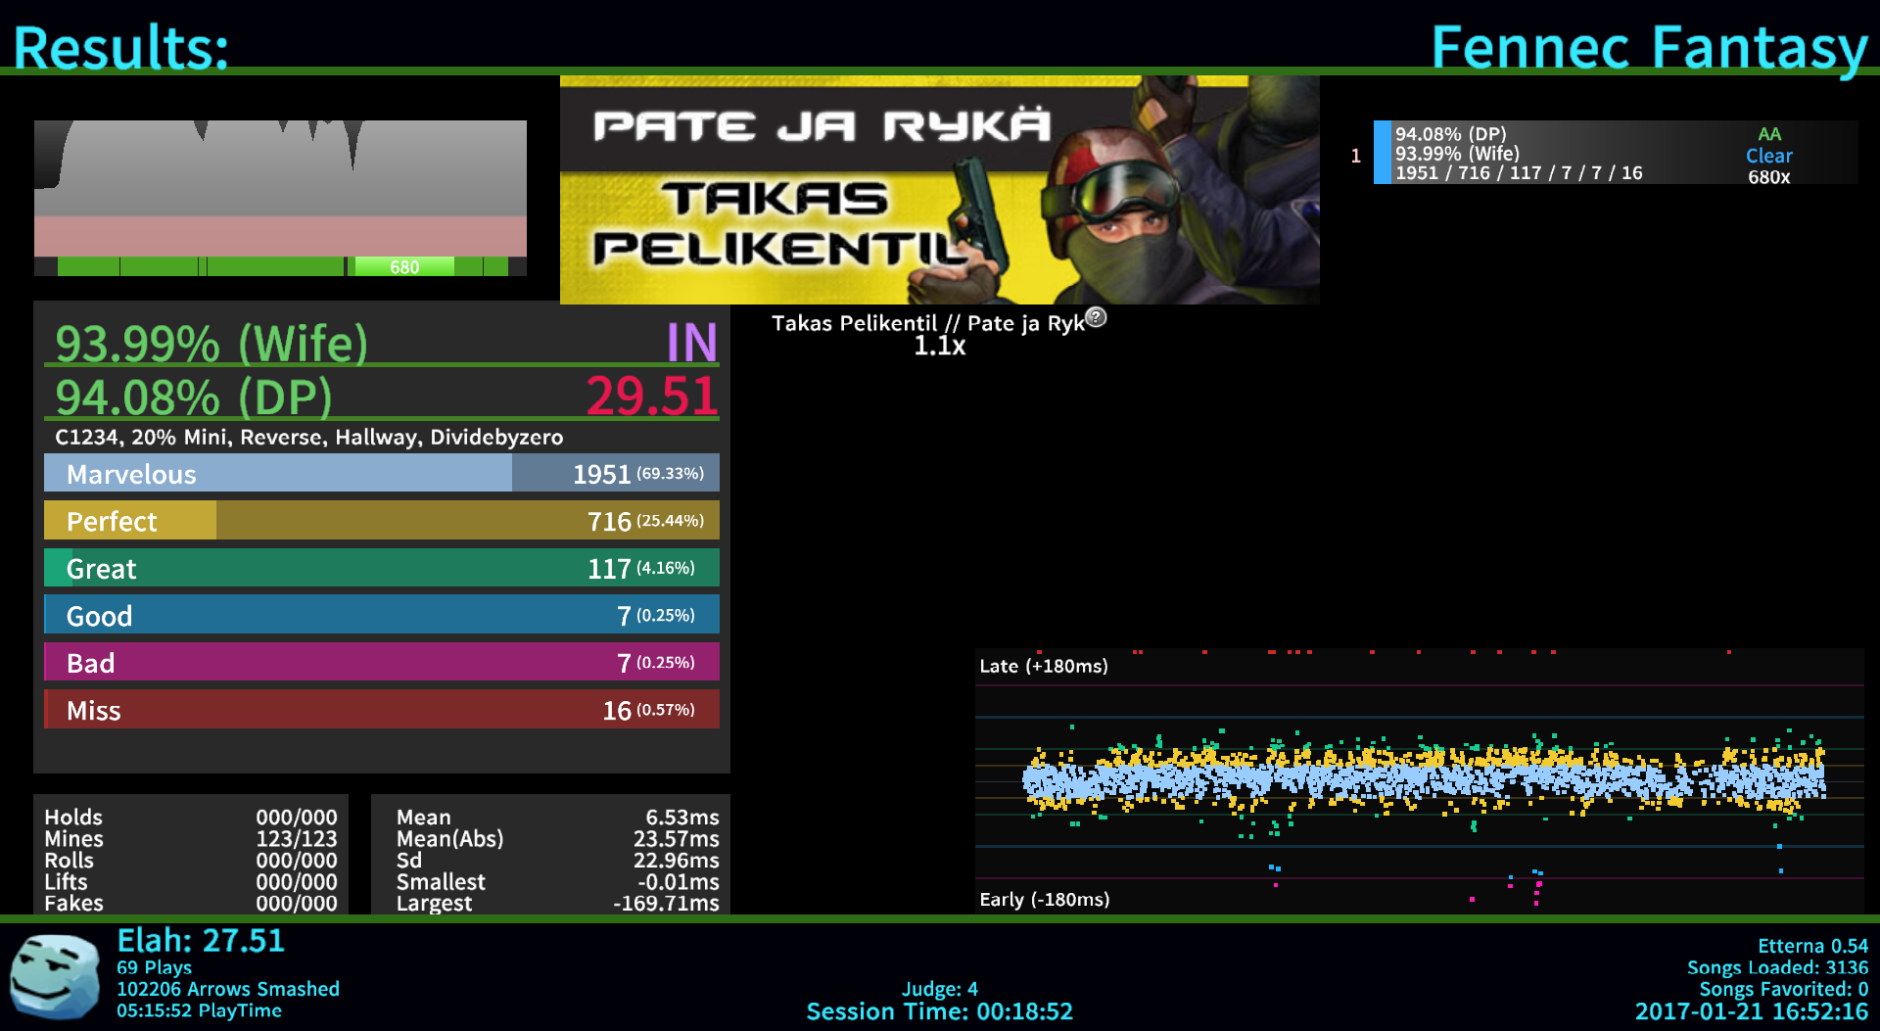Click the 680 combo segment bar

point(403,267)
